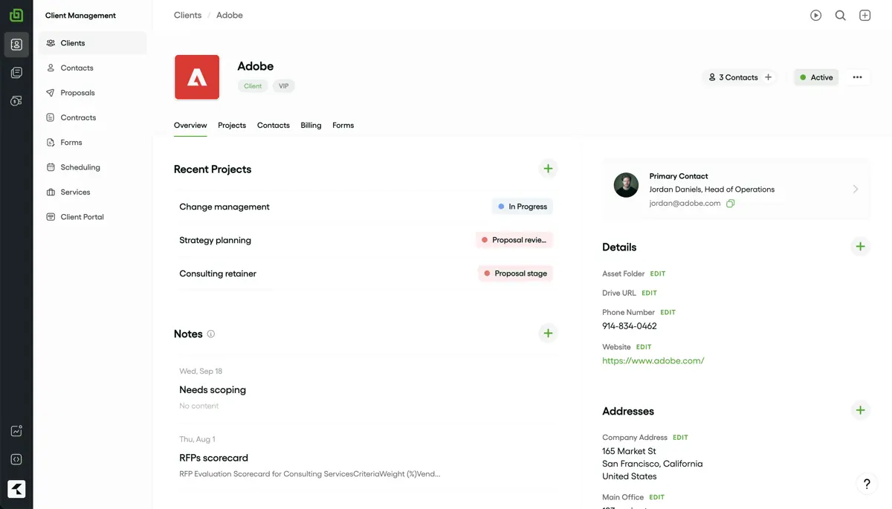
Task: Open Services in the sidebar
Action: tap(93, 192)
